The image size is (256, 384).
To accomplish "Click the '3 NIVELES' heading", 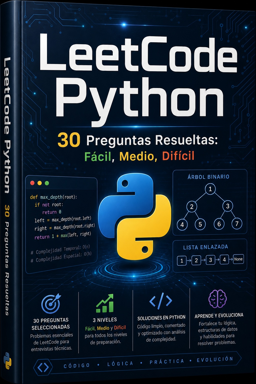I will [105, 320].
